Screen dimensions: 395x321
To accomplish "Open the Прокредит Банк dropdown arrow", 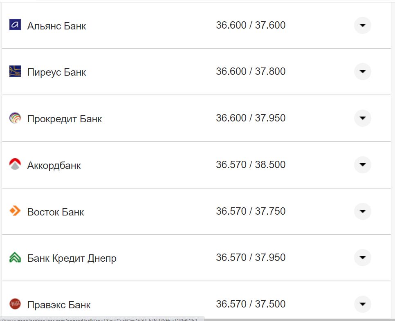I will pos(362,118).
